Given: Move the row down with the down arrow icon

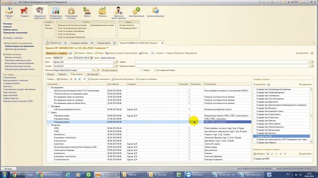Looking at the screenshot, I should click(x=79, y=79).
